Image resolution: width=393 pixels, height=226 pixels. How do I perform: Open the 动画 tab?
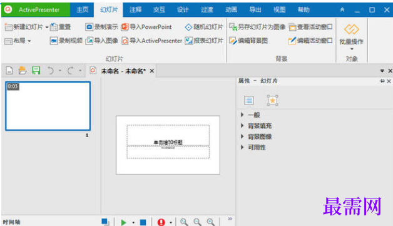[x=231, y=10]
